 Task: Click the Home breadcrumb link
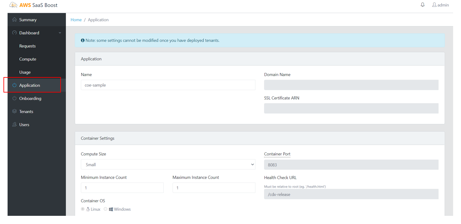[x=76, y=20]
